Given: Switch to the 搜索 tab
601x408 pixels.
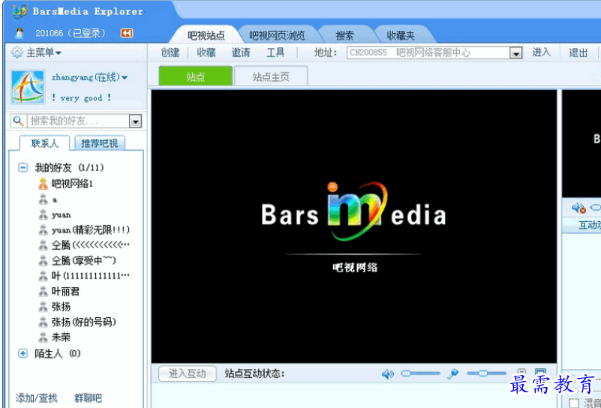Looking at the screenshot, I should tap(344, 36).
